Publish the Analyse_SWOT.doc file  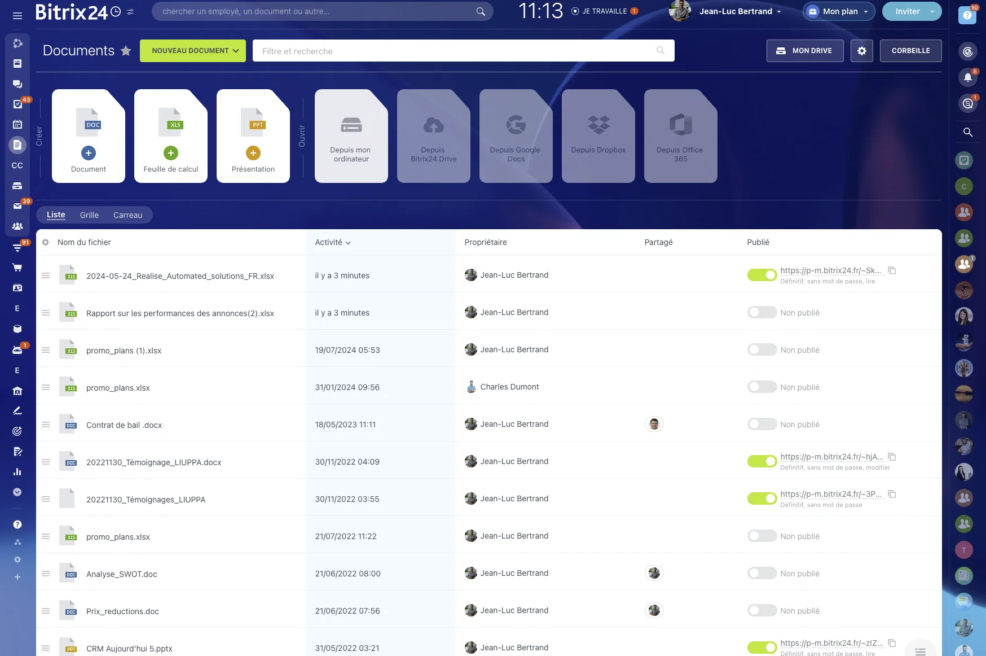pos(762,573)
